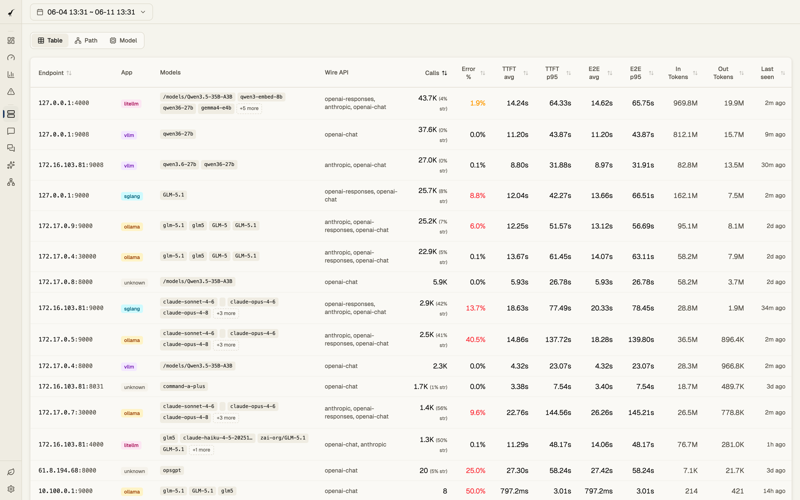Image resolution: width=800 pixels, height=500 pixels.
Task: Open the gauge performance page in the sidebar
Action: 11,57
